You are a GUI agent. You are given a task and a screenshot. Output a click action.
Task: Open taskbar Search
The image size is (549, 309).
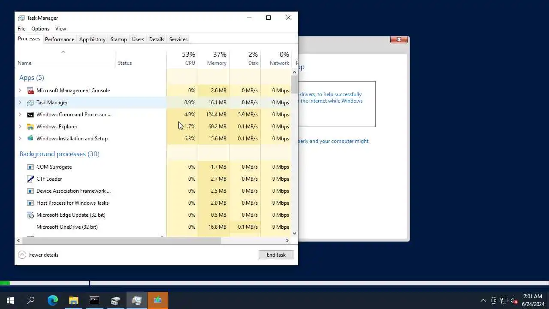[x=31, y=300]
